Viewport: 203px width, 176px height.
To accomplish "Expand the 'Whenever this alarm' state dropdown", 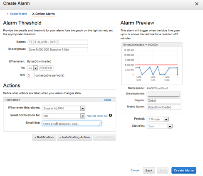I will (x=64, y=108).
